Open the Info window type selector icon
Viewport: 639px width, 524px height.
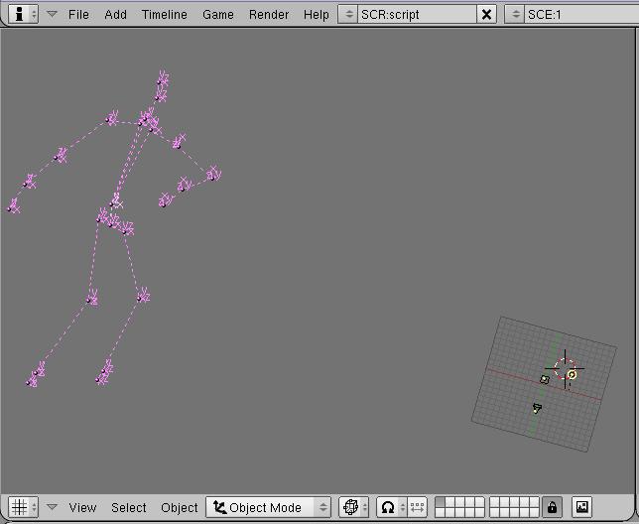(x=23, y=14)
